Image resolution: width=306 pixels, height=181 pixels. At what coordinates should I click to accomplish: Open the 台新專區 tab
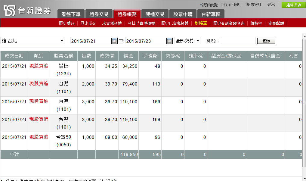[x=211, y=14]
